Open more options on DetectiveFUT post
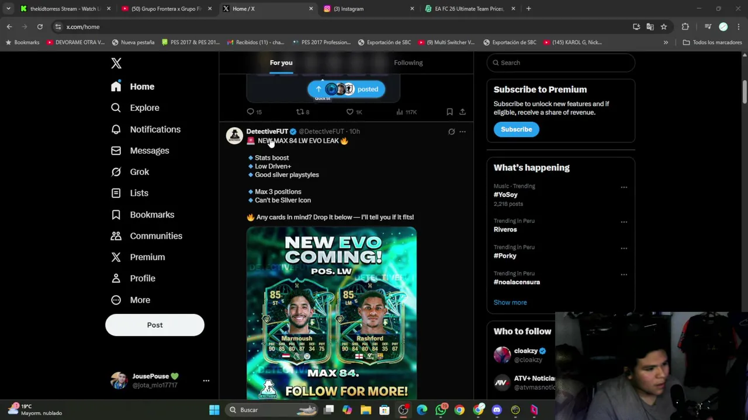 (x=462, y=132)
